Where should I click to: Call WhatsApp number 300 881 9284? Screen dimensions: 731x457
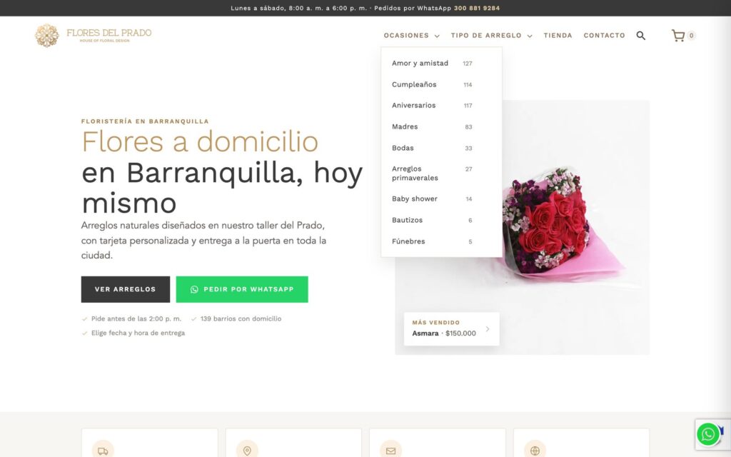tap(477, 8)
